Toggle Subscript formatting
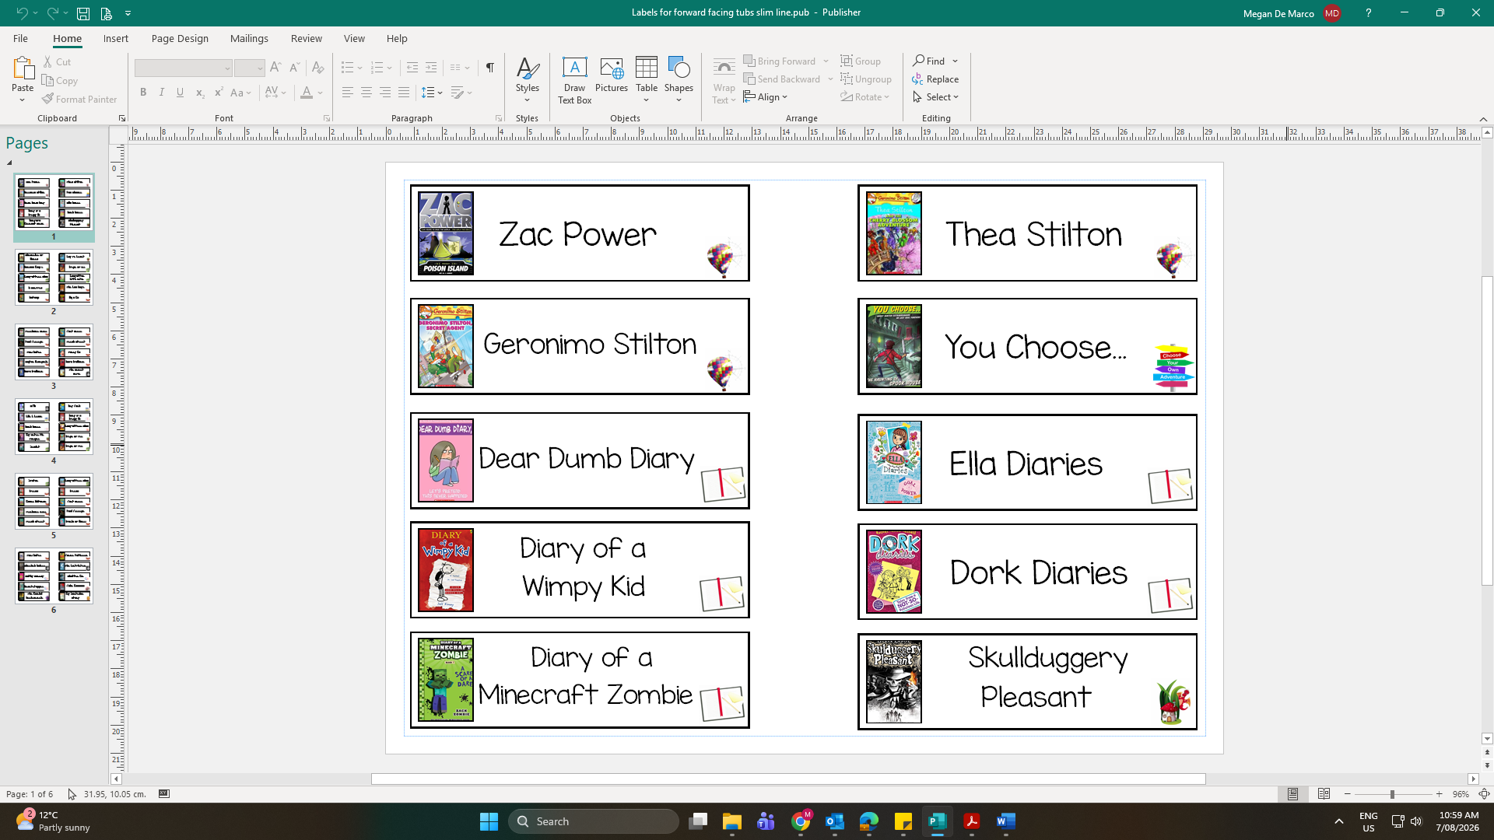 200,93
